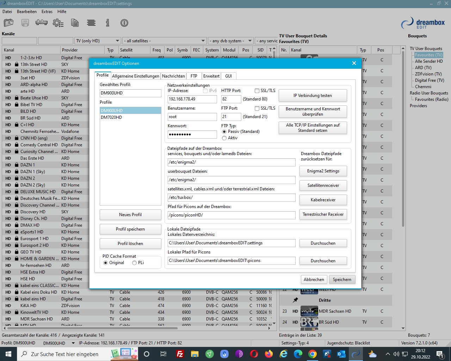
Task: Click the Speichern button
Action: pos(342,280)
